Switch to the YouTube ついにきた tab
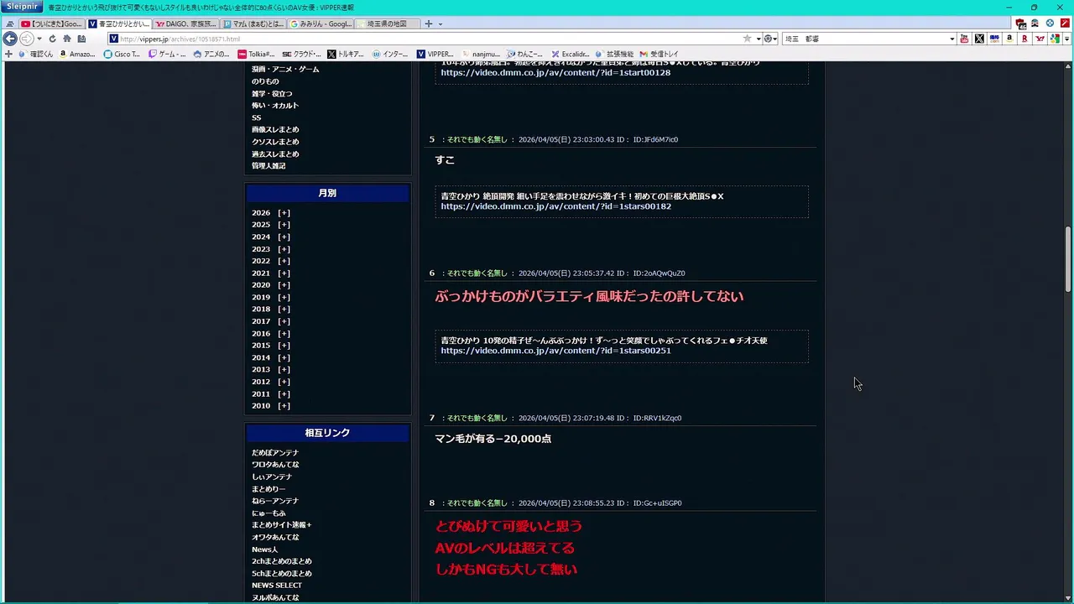The width and height of the screenshot is (1074, 604). (52, 23)
